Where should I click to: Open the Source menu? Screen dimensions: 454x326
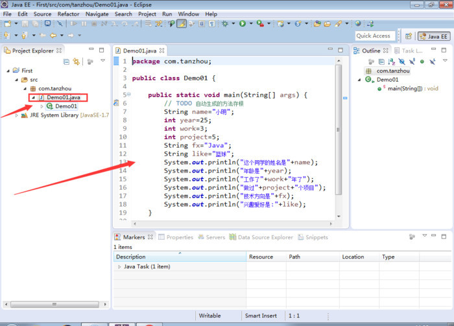(42, 14)
